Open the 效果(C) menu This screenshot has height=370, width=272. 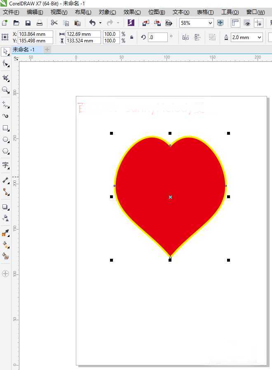tap(132, 12)
